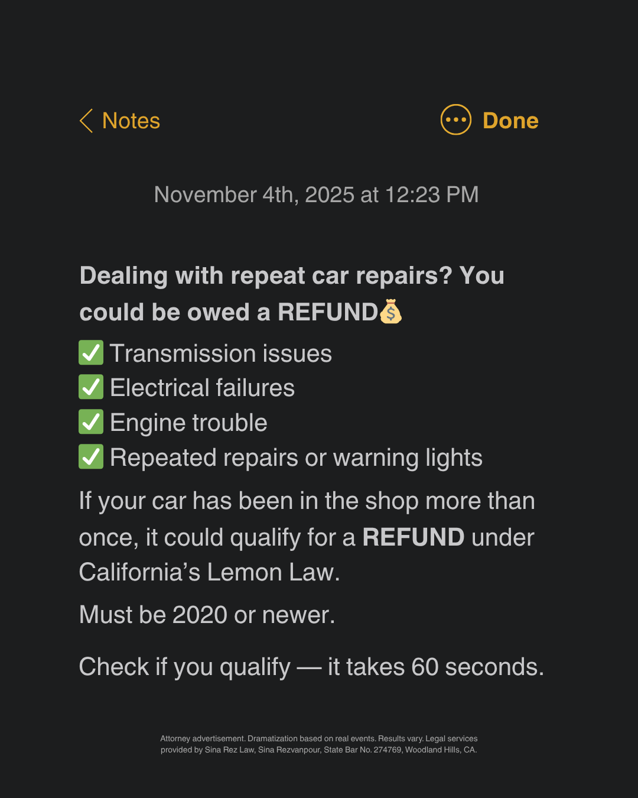Screen dimensions: 638x798
Task: Tap the back chevron arrow
Action: pyautogui.click(x=86, y=121)
